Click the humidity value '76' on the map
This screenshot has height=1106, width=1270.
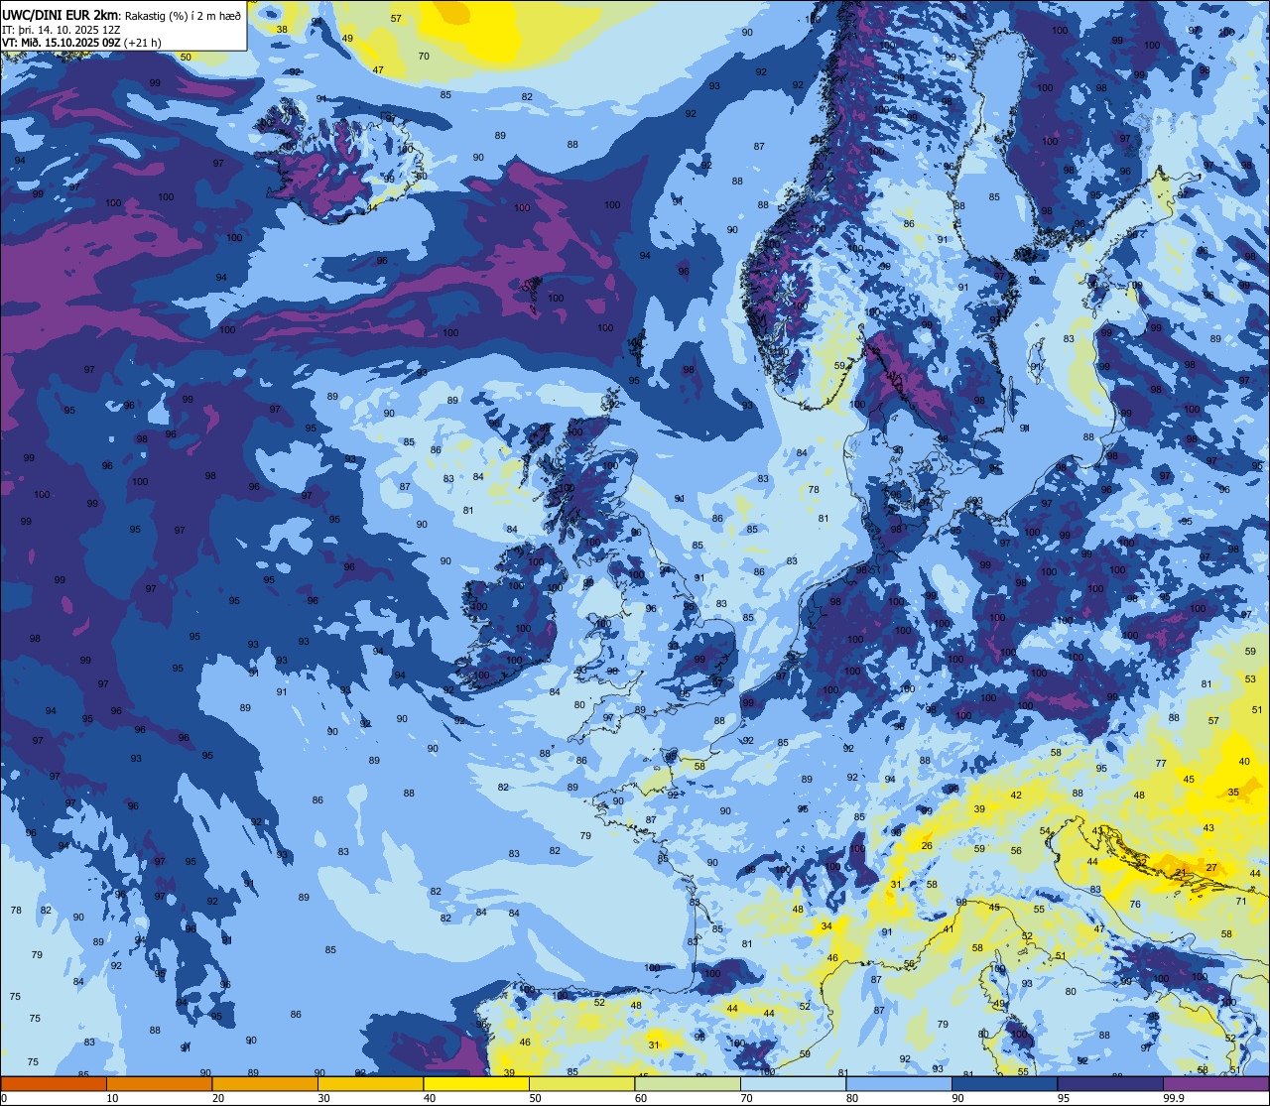point(1135,905)
